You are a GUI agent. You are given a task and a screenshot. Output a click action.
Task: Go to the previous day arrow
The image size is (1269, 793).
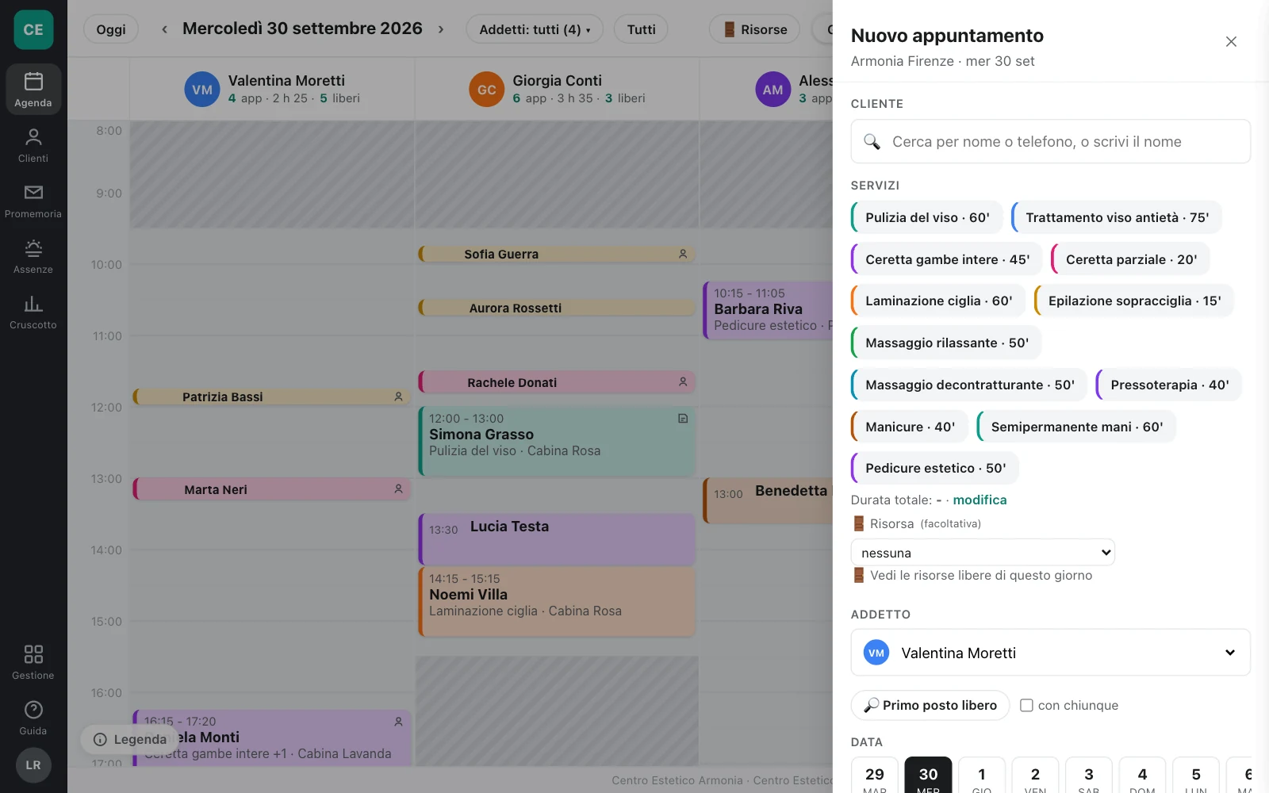pyautogui.click(x=164, y=29)
